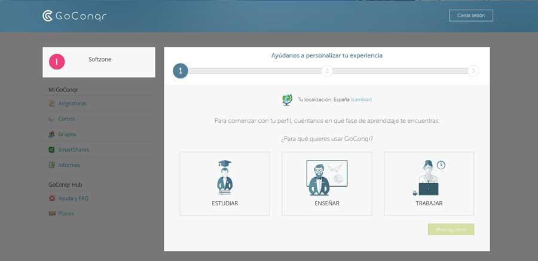Image resolution: width=538 pixels, height=261 pixels.
Task: Click step 2 circle in progress bar
Action: coord(327,71)
